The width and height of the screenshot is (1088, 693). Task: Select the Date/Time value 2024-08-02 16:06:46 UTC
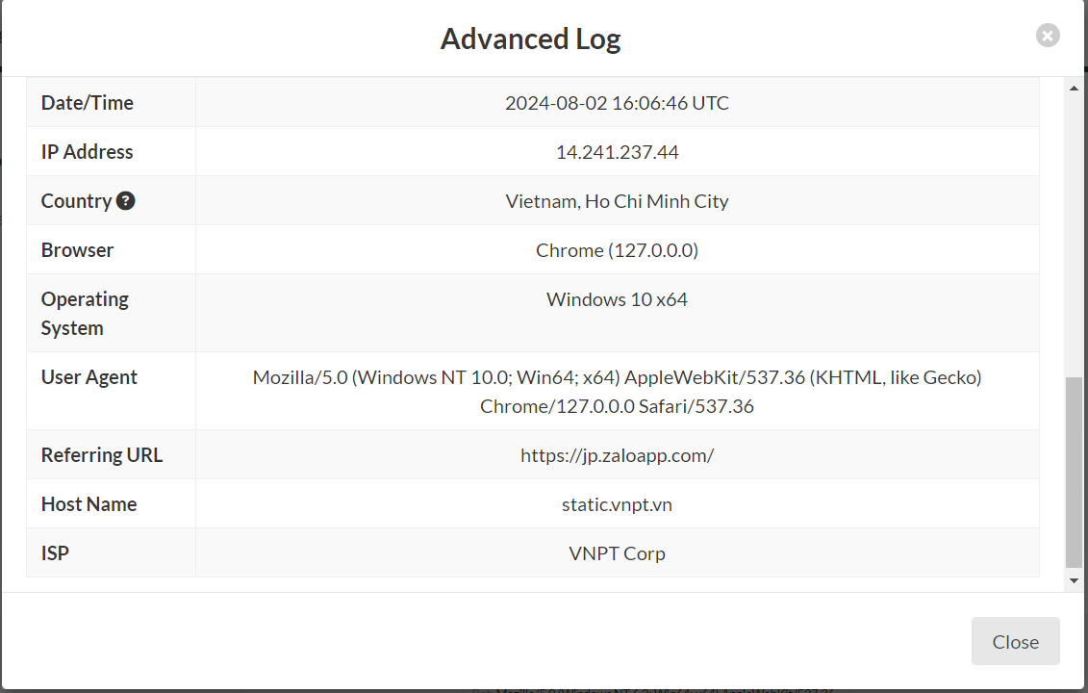pos(617,103)
